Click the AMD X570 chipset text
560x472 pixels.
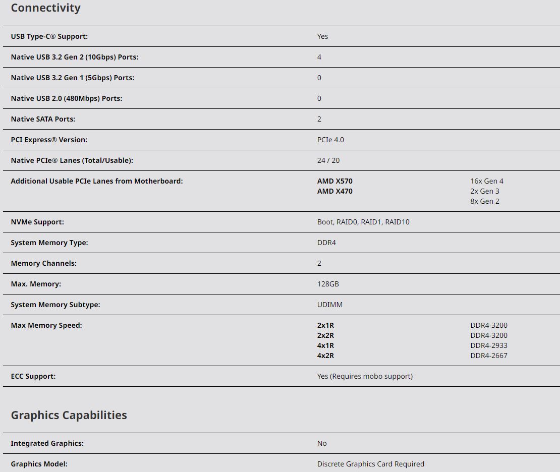point(334,181)
